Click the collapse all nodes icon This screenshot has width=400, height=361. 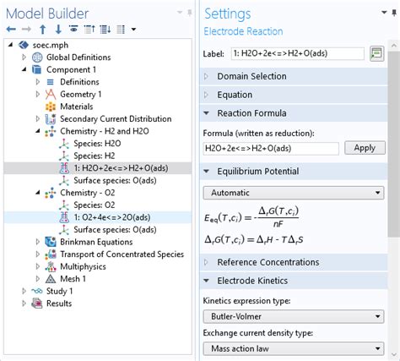[x=89, y=29]
